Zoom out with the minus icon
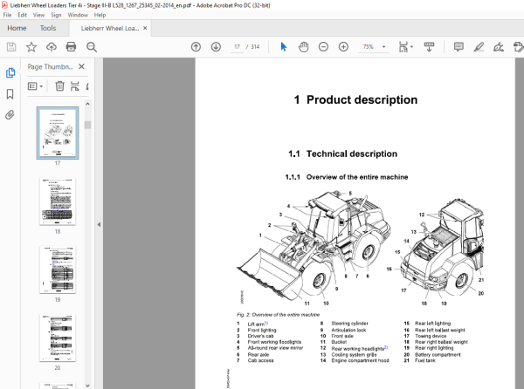 click(323, 47)
